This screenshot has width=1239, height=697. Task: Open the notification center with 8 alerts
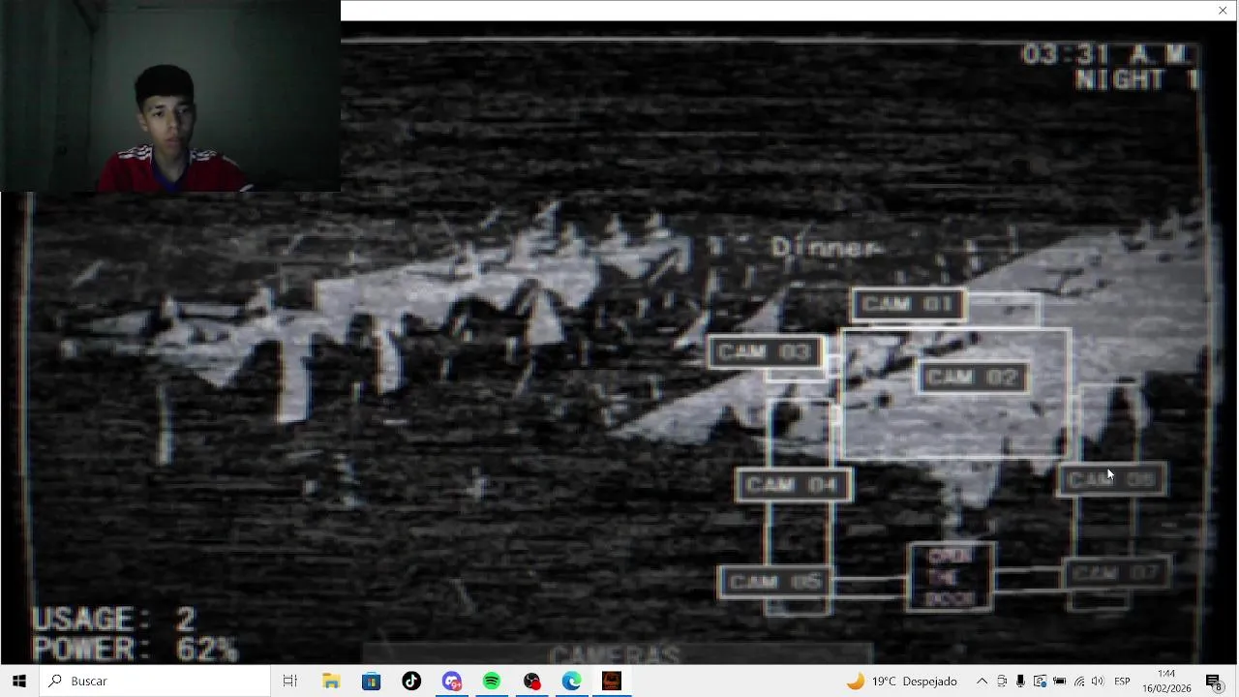coord(1215,682)
